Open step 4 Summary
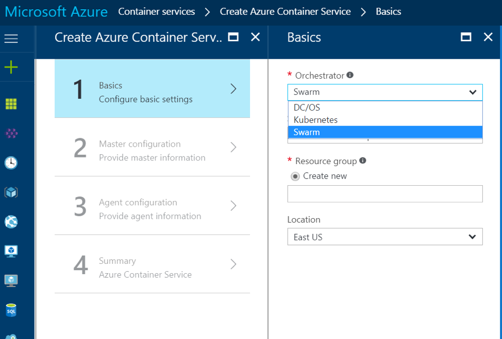This screenshot has width=502, height=339. pos(152,264)
